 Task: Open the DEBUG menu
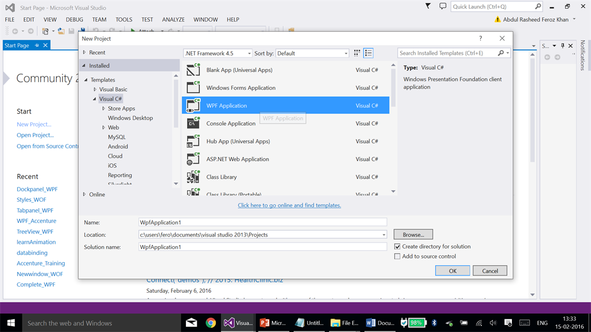click(x=74, y=20)
